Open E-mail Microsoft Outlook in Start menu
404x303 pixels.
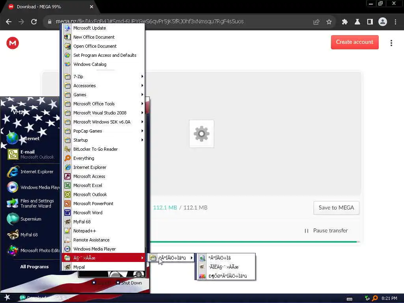(x=31, y=154)
